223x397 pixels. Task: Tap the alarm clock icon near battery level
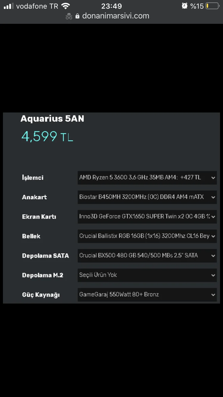[x=184, y=5]
